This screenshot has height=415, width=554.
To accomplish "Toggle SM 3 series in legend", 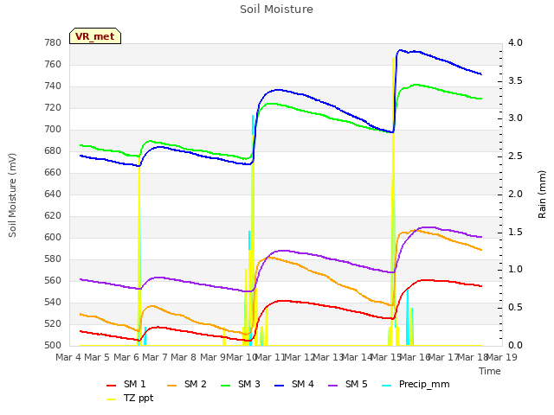I will tap(241, 384).
